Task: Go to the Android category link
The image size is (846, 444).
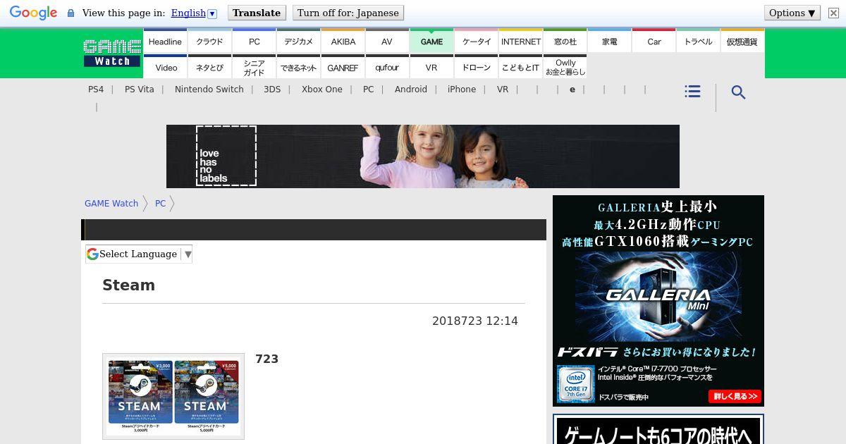Action: point(411,90)
